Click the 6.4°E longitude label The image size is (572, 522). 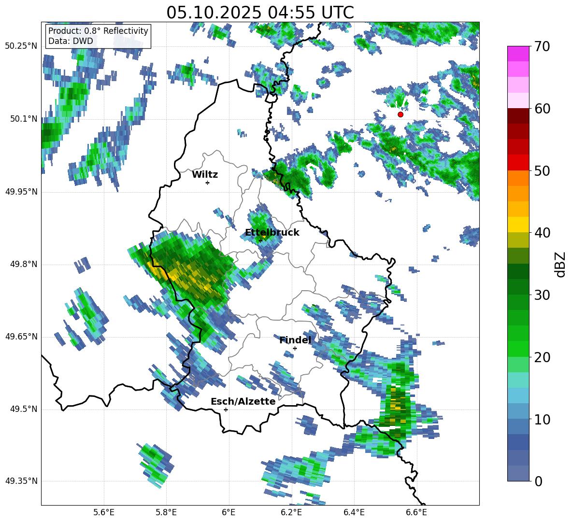pos(354,512)
